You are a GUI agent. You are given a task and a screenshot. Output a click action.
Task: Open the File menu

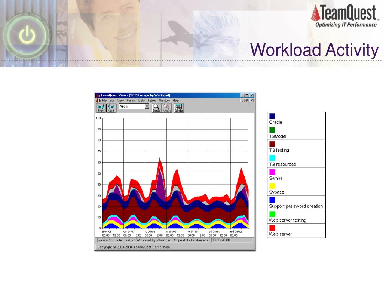coord(104,100)
